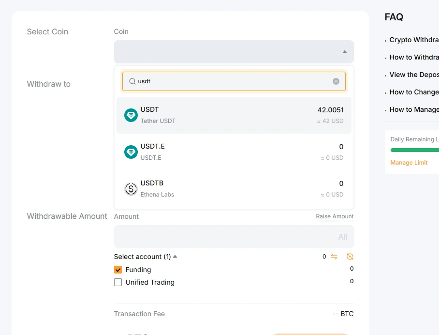Select USDTB from coin list

point(234,189)
